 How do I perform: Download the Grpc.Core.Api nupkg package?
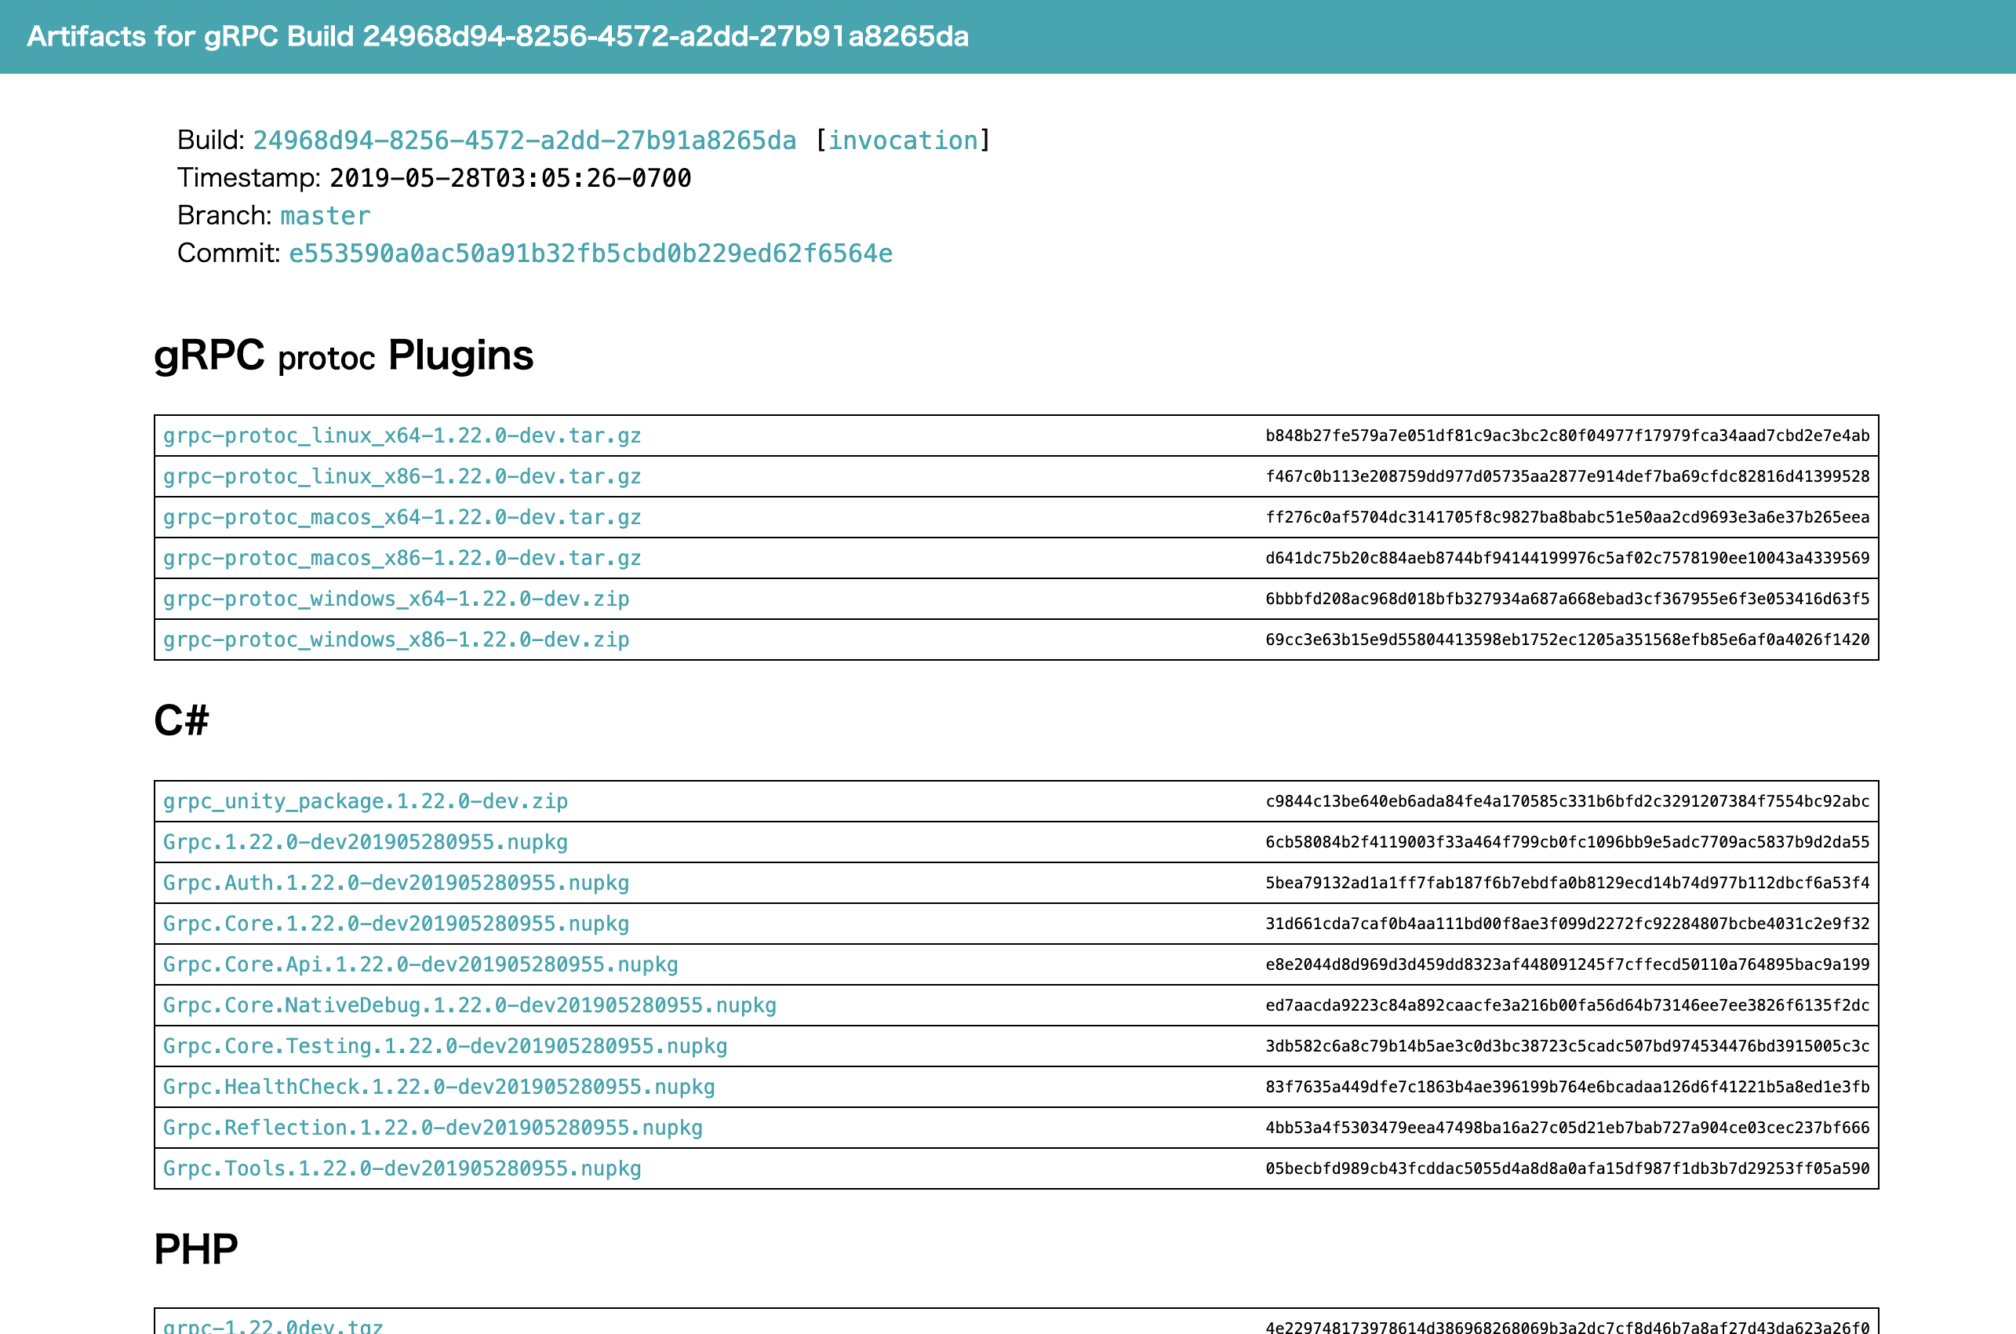[x=420, y=964]
